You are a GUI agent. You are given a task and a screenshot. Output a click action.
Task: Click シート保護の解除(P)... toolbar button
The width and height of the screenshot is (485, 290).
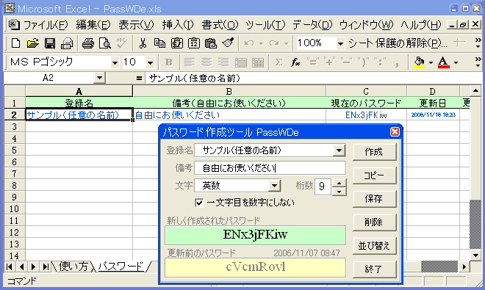click(398, 43)
